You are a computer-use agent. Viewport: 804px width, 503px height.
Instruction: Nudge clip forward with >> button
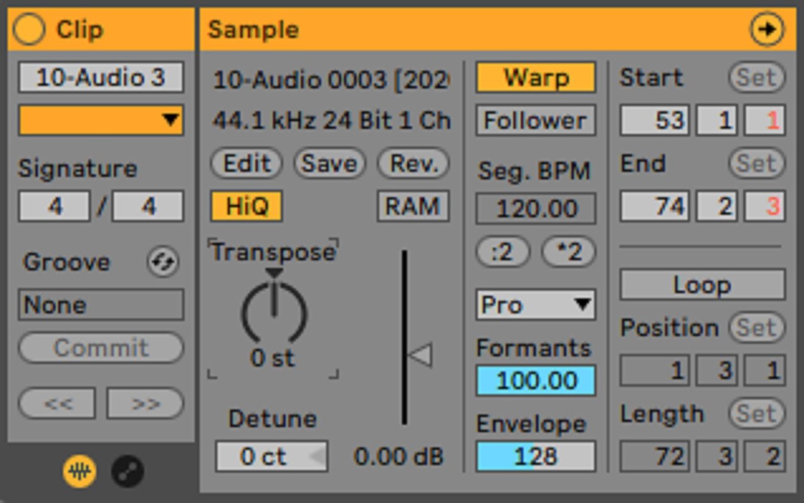145,403
